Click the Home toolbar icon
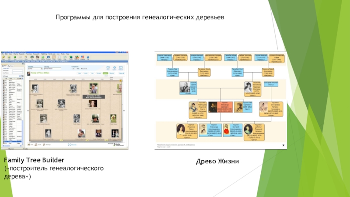The width and height of the screenshot is (350, 197). coord(26,58)
